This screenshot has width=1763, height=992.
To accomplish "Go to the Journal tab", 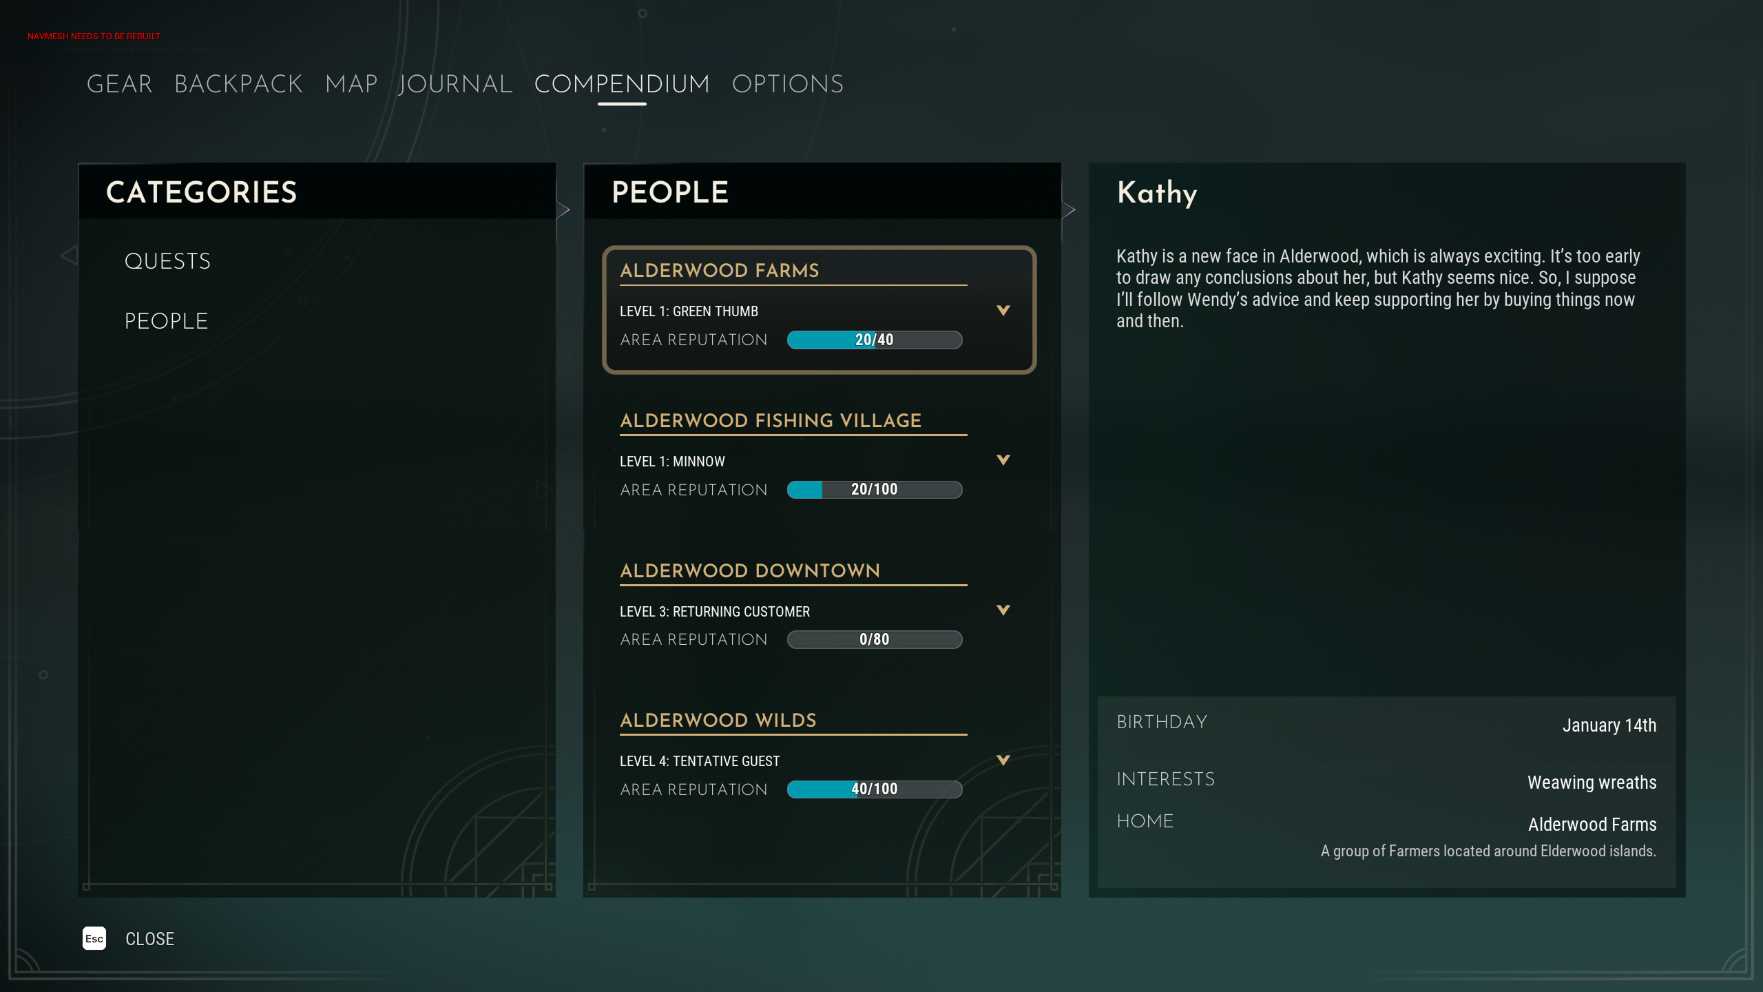I will coord(455,84).
